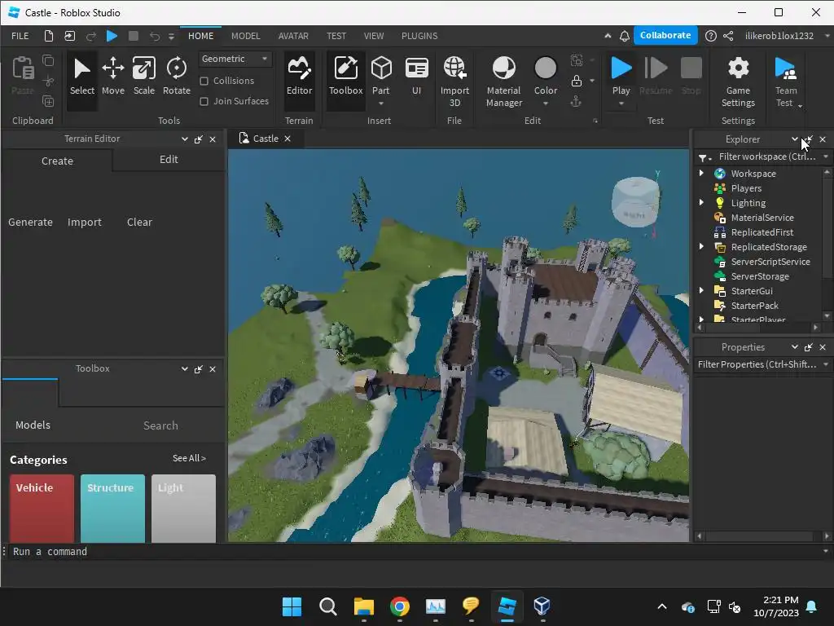Expand the Workspace tree node

tap(701, 173)
